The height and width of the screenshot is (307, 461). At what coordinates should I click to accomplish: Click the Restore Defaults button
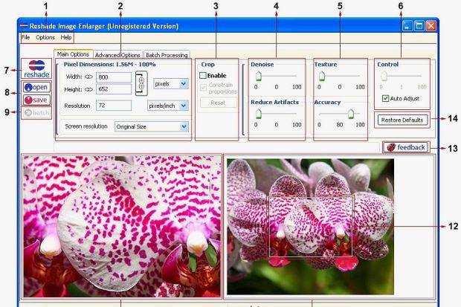[402, 120]
